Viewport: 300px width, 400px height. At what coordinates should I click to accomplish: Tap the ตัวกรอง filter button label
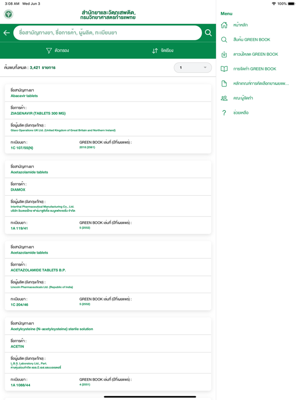pos(62,51)
